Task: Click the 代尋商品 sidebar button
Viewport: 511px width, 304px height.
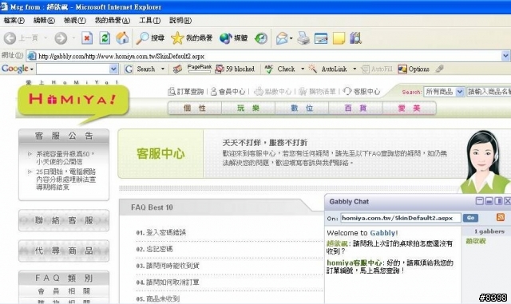Action: pyautogui.click(x=64, y=251)
